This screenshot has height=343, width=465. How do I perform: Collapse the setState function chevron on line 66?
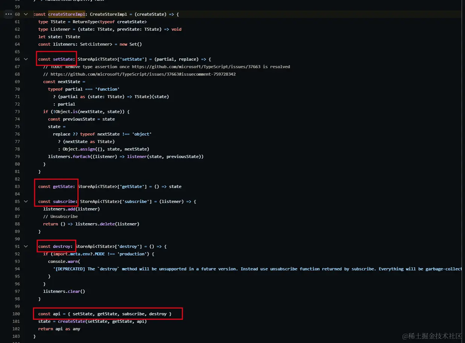26,59
